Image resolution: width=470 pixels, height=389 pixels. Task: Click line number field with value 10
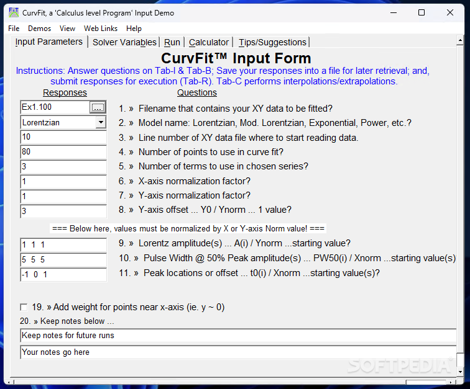point(63,137)
